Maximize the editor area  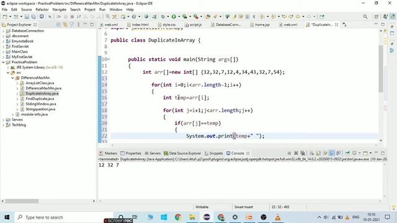(x=383, y=25)
